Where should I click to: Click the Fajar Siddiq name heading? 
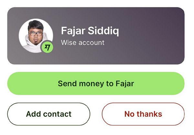[x=90, y=31]
